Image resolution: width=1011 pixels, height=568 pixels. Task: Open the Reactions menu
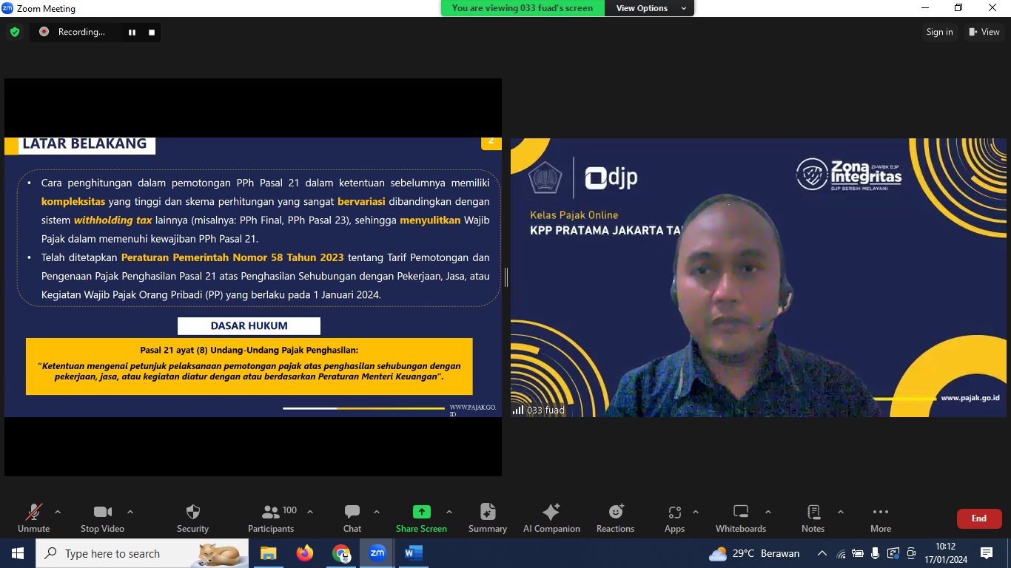[615, 518]
